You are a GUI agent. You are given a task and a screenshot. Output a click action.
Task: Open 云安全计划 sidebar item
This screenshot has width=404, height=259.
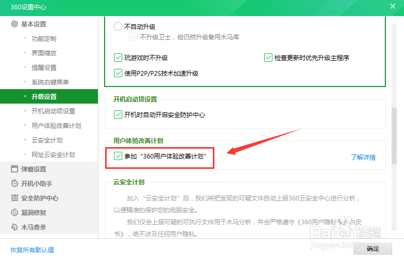point(47,140)
